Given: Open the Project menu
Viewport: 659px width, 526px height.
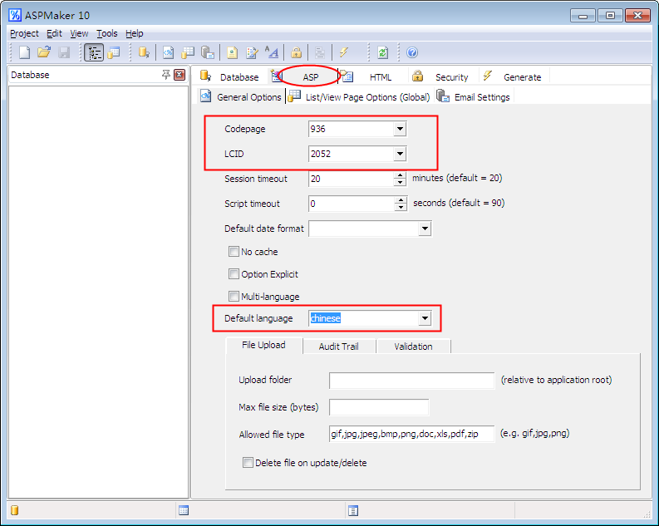Looking at the screenshot, I should click(24, 33).
